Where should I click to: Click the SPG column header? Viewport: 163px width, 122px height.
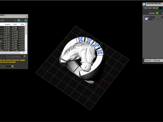coord(22,24)
